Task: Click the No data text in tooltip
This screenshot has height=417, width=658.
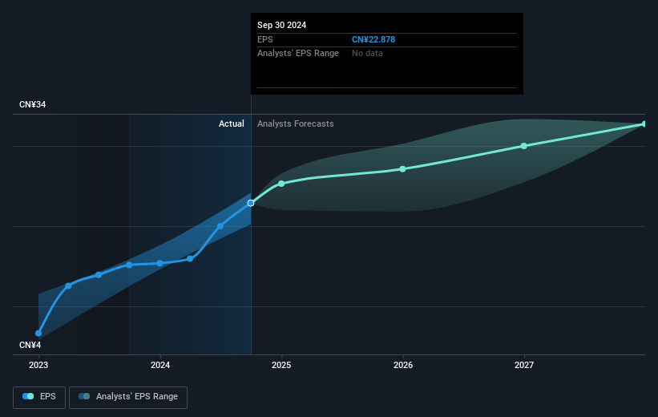Action: tap(367, 54)
